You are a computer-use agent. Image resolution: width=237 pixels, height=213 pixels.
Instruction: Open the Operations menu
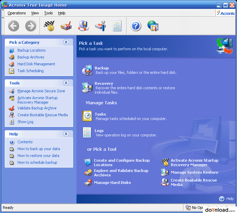click(17, 13)
